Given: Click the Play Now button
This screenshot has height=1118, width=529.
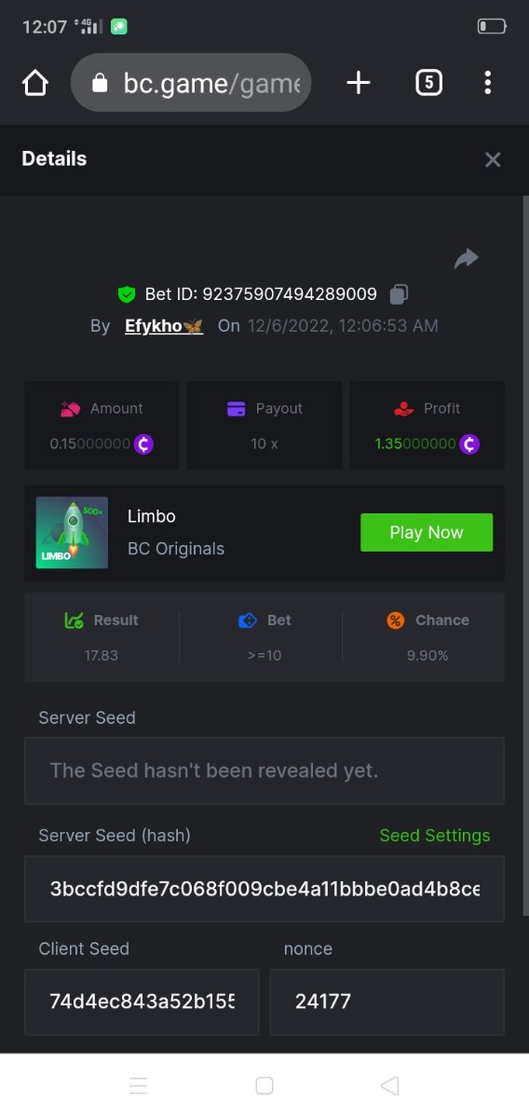Looking at the screenshot, I should [x=427, y=532].
